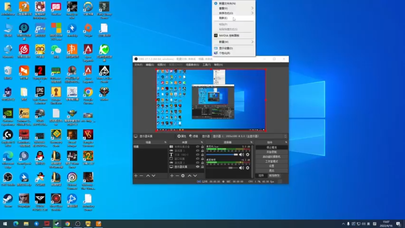Open Recycle Bin on desktop

pos(8,72)
